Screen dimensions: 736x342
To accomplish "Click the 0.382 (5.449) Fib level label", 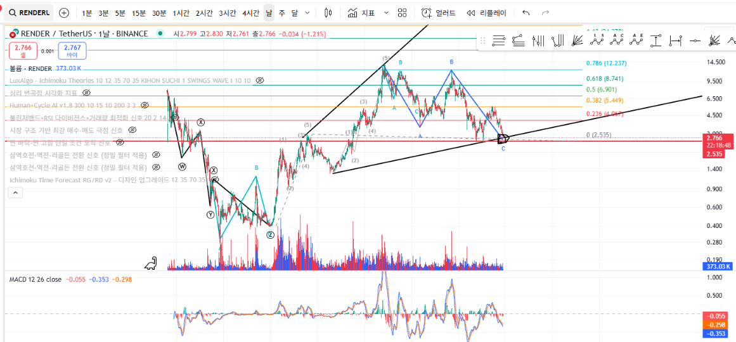I will pos(605,100).
